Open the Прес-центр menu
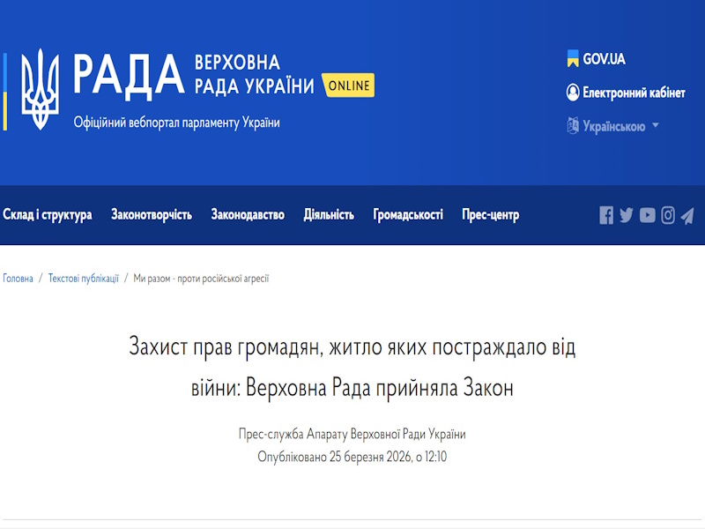This screenshot has height=529, width=705. click(491, 215)
